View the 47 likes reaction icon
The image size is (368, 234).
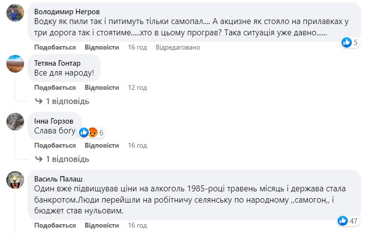(343, 221)
